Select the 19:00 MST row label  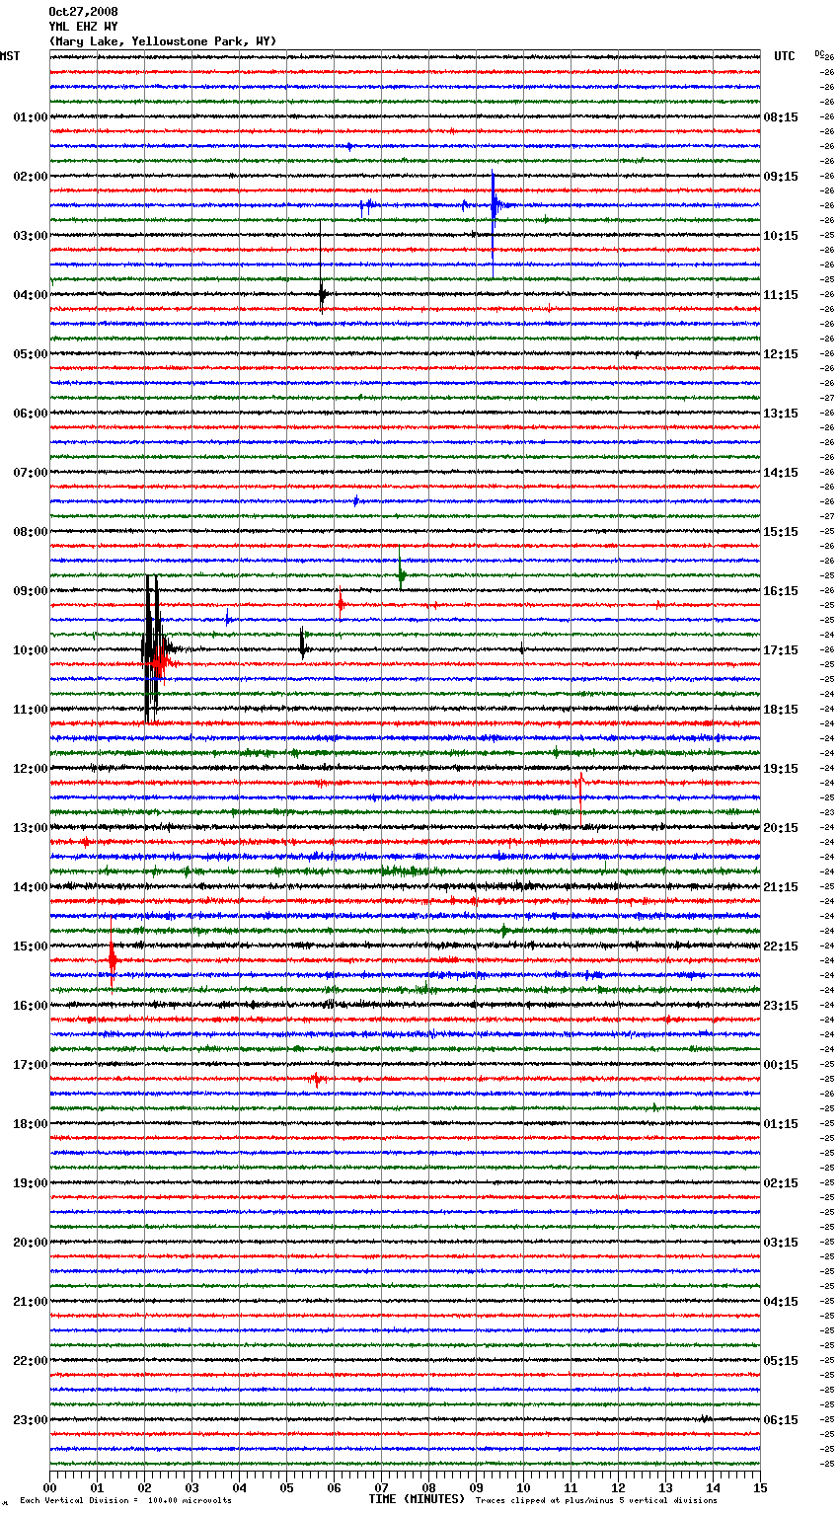pos(31,1183)
